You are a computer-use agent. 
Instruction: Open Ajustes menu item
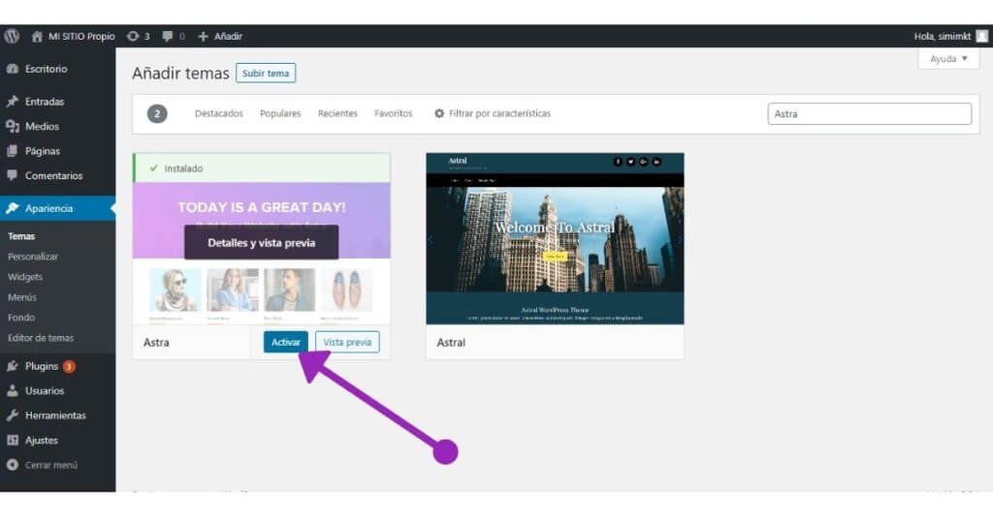pos(41,440)
